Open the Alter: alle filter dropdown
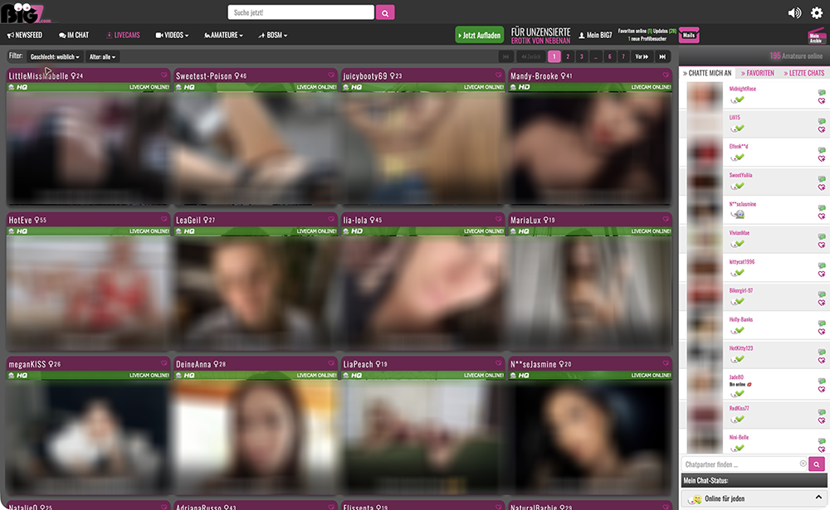This screenshot has height=510, width=830. [102, 56]
